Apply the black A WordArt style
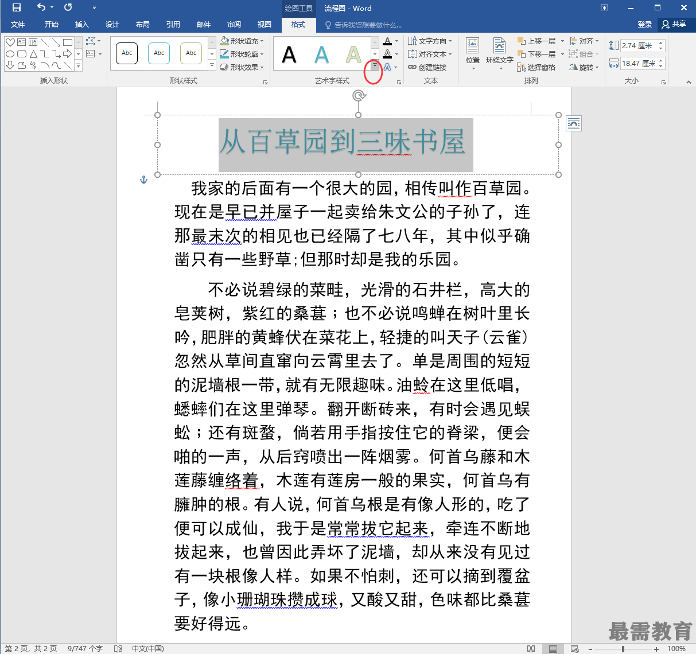 (289, 54)
